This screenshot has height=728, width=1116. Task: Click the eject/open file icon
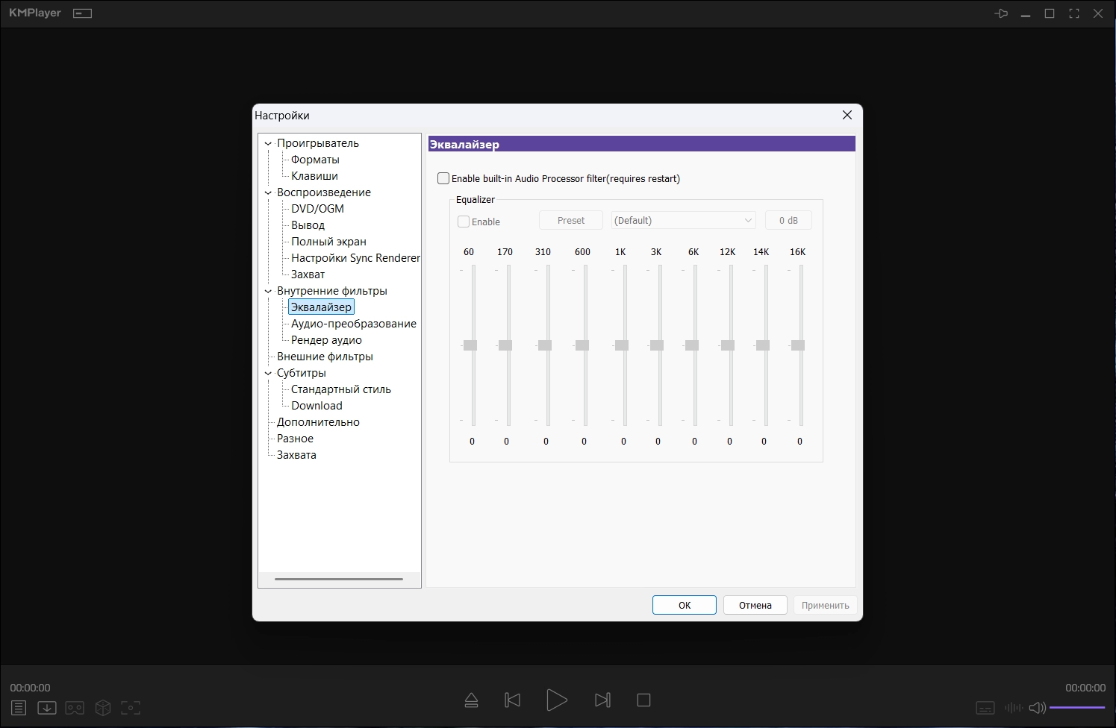(471, 700)
